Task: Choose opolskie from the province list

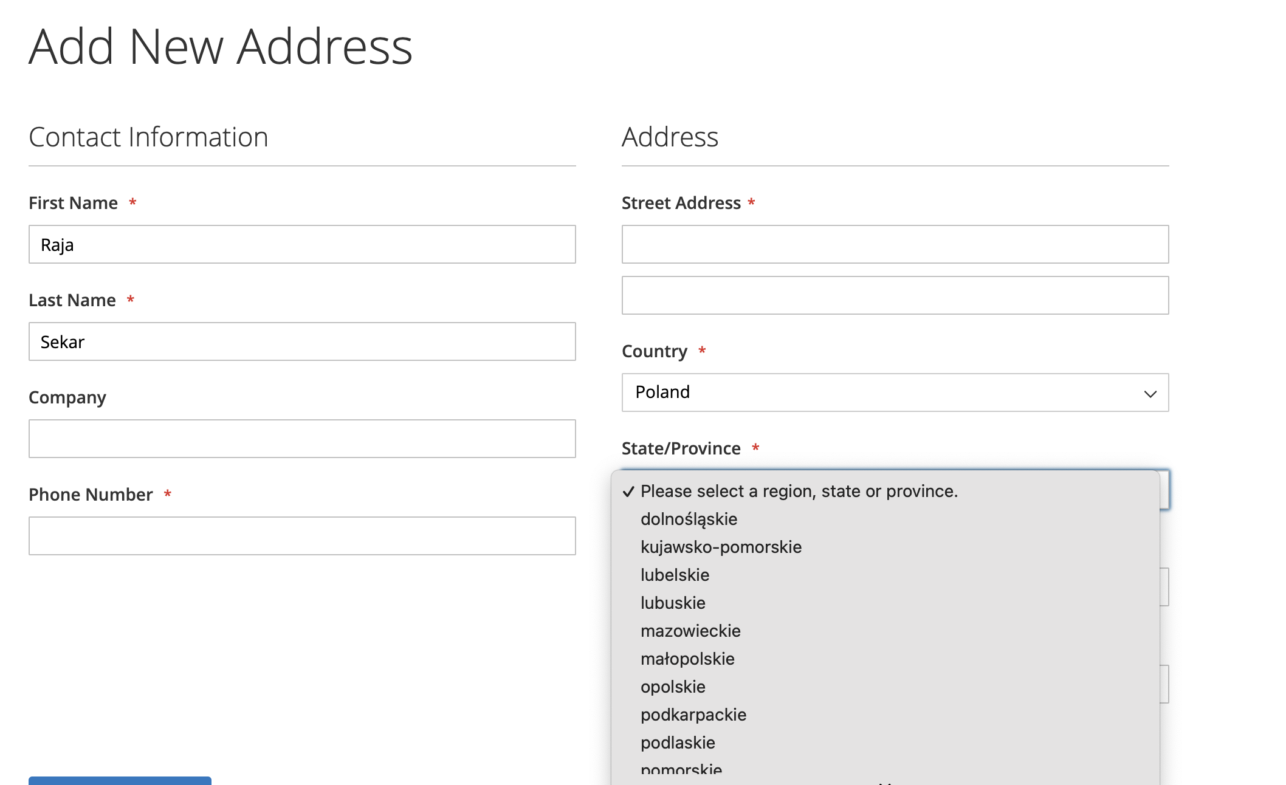Action: point(673,687)
